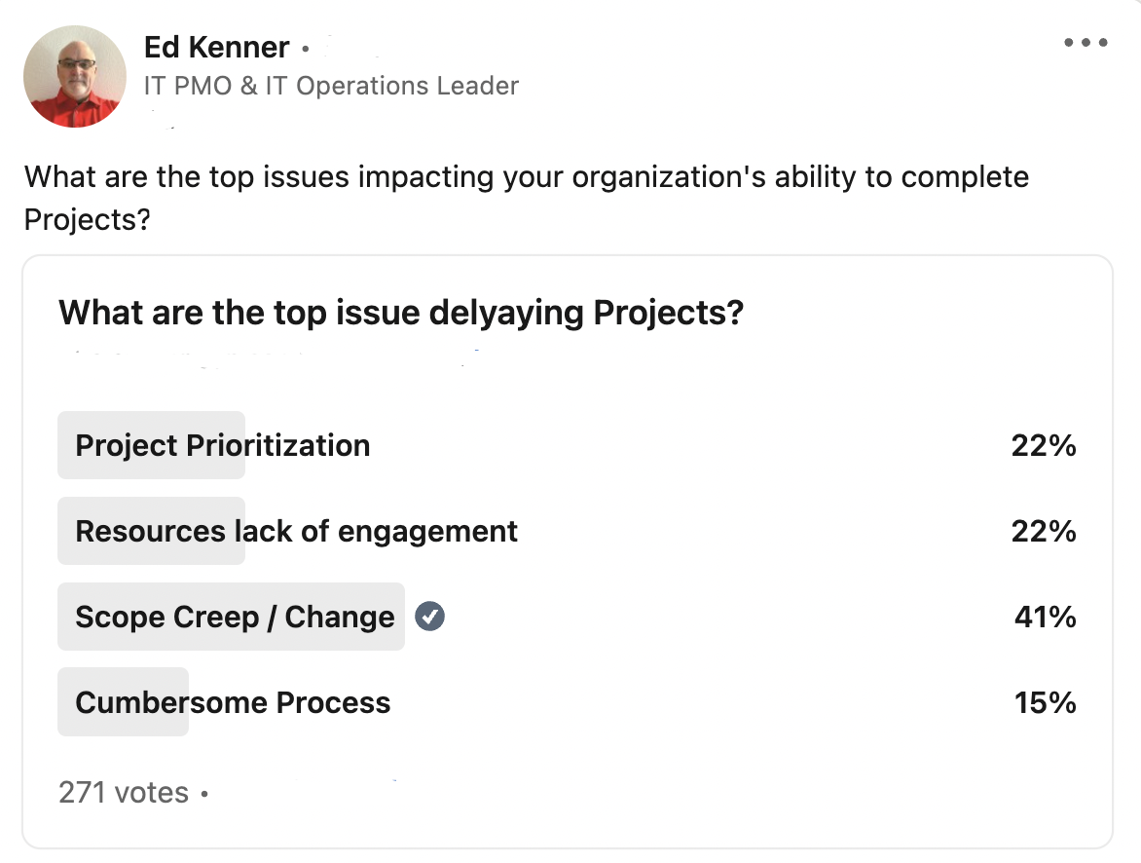Open the three-dot post options menu

pyautogui.click(x=1086, y=43)
